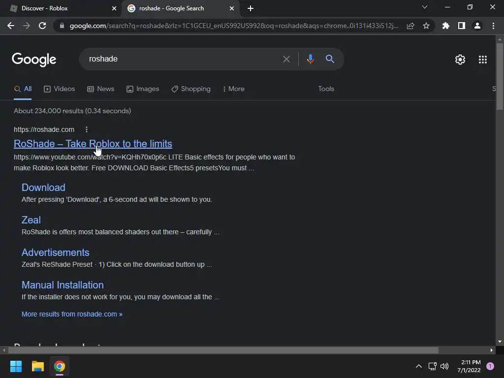Bookmark this page with the star icon
Viewport: 504px width, 378px height.
tap(426, 26)
